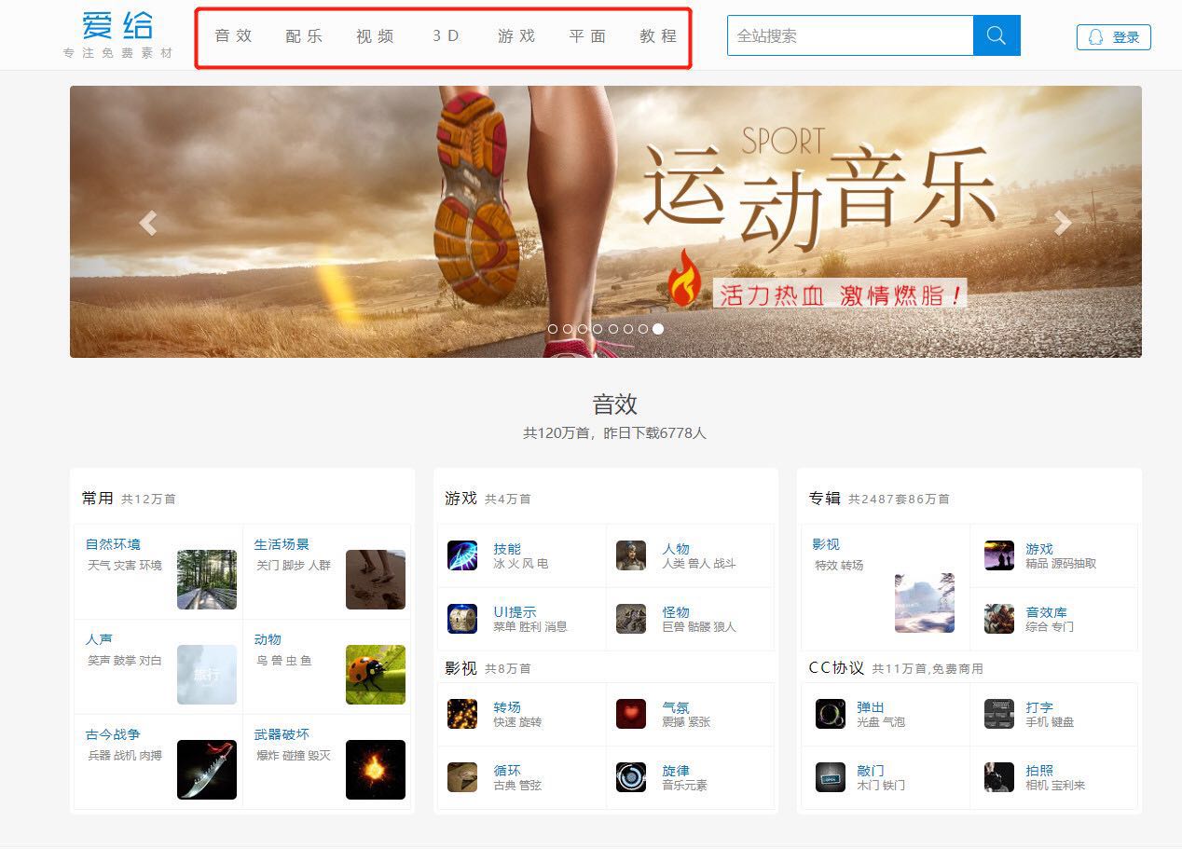1182x849 pixels.
Task: Click the 登录 login button
Action: pyautogui.click(x=1114, y=37)
